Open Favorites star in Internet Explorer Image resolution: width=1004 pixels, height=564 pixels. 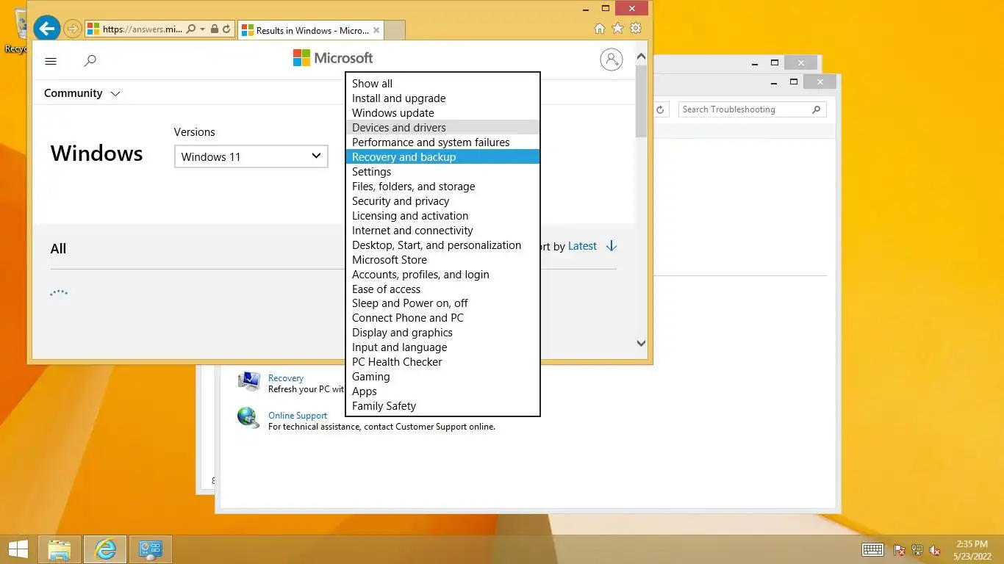(x=618, y=29)
